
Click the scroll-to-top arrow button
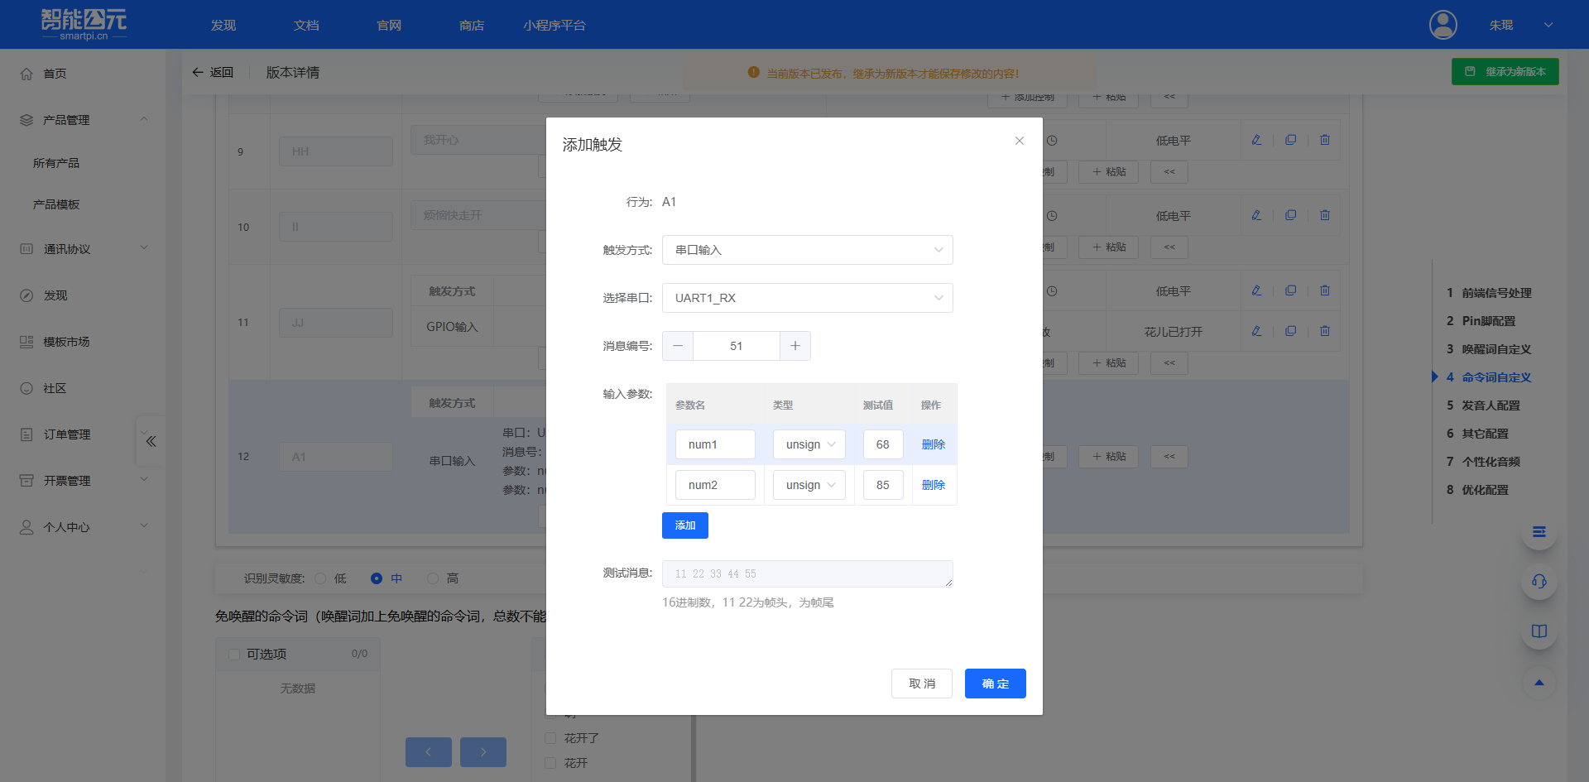coord(1539,683)
